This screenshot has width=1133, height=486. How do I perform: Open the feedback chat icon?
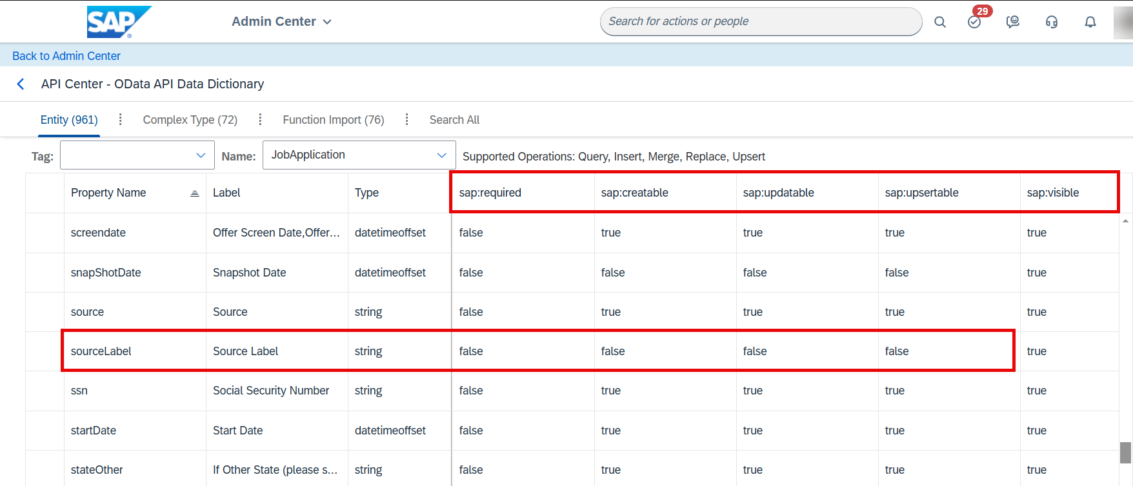coord(1013,22)
